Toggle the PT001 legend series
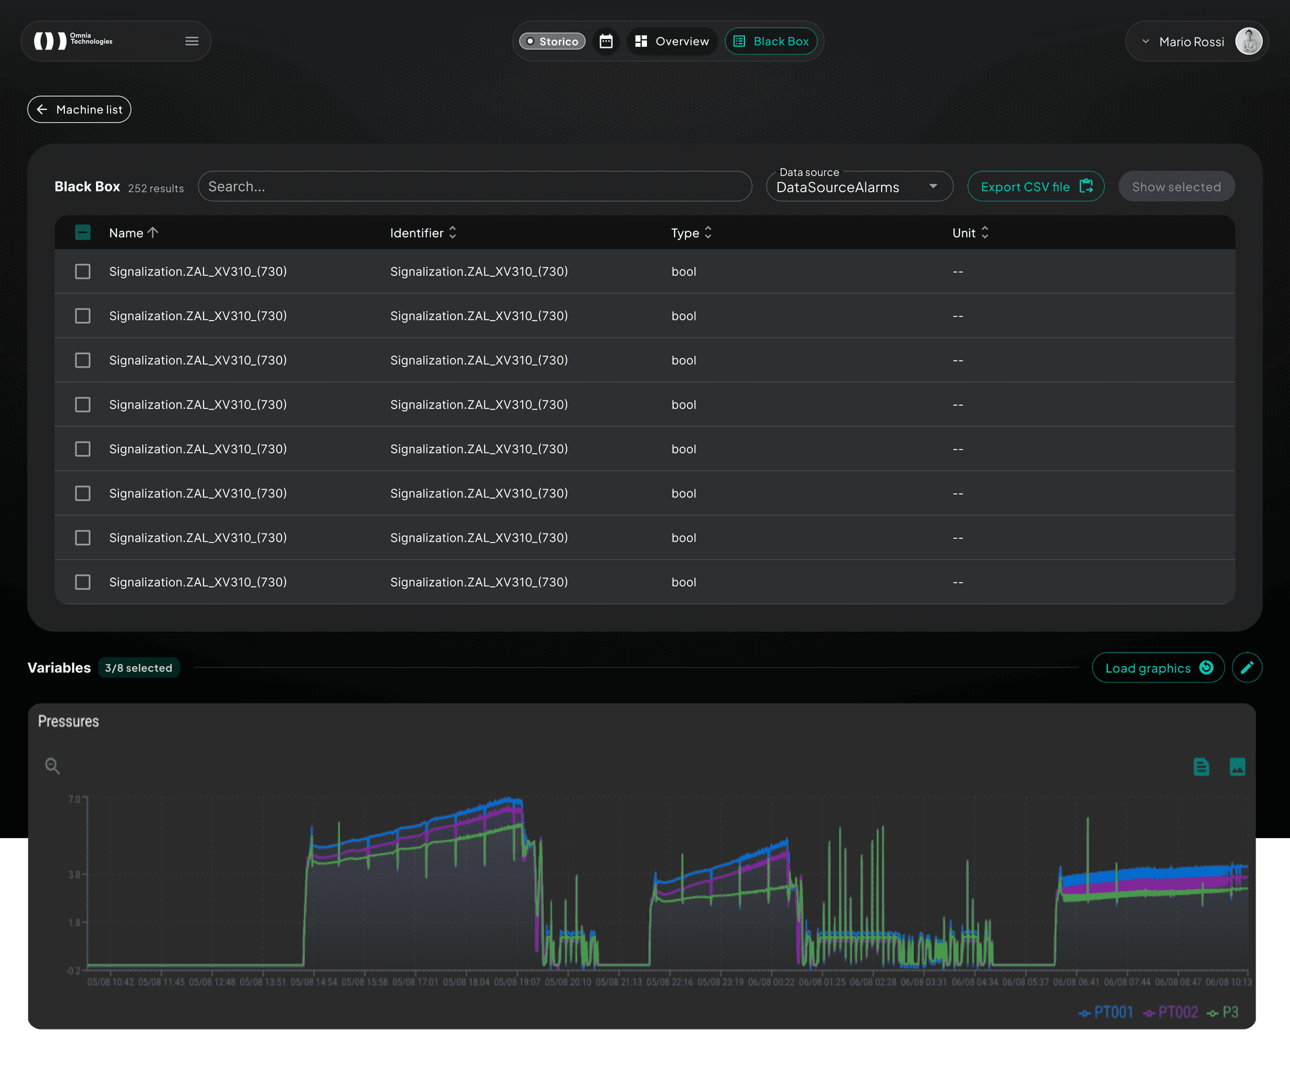Image resolution: width=1290 pixels, height=1084 pixels. click(1106, 1012)
